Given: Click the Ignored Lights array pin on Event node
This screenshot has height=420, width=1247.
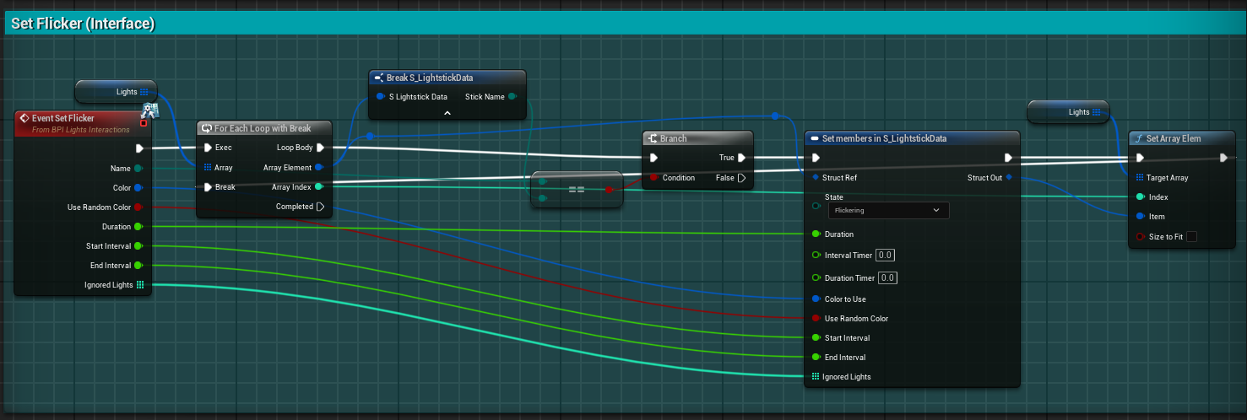Looking at the screenshot, I should click(x=140, y=285).
